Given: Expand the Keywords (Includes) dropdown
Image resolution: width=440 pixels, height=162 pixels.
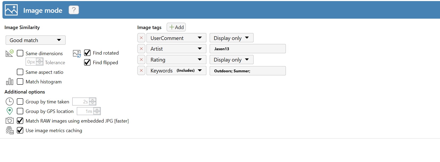Looking at the screenshot, I should coord(176,71).
